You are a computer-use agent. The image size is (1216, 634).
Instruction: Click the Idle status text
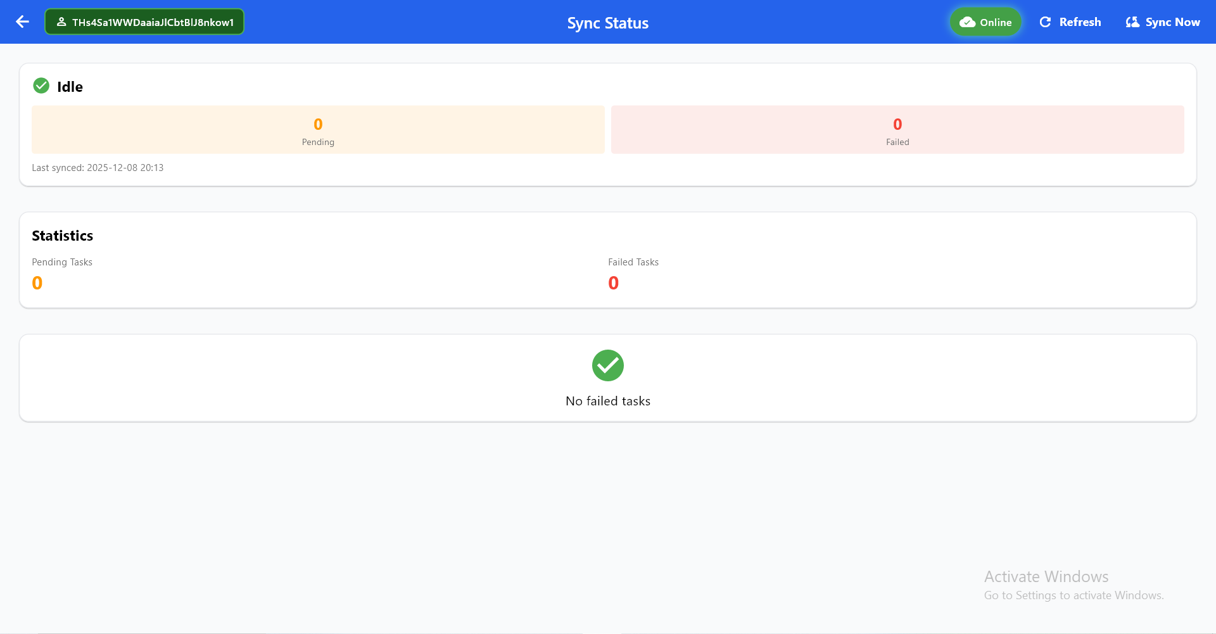point(70,87)
